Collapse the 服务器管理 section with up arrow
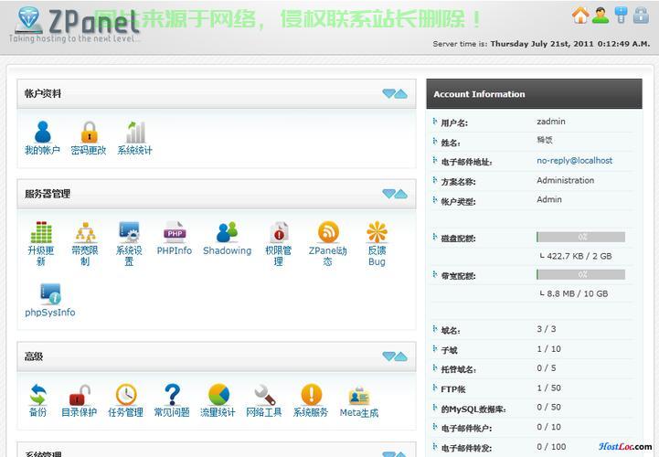 pyautogui.click(x=401, y=194)
